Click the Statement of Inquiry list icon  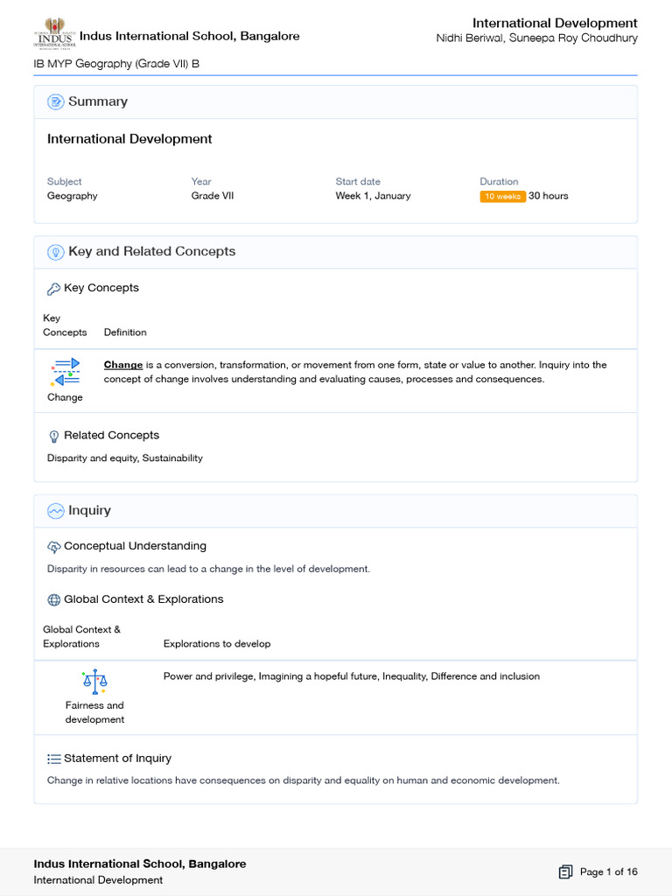(53, 759)
